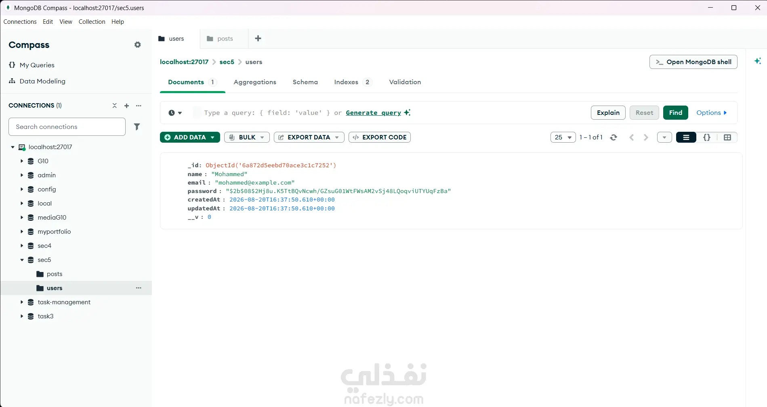The height and width of the screenshot is (407, 767).
Task: Open users collection ellipsis actions
Action: coord(139,288)
